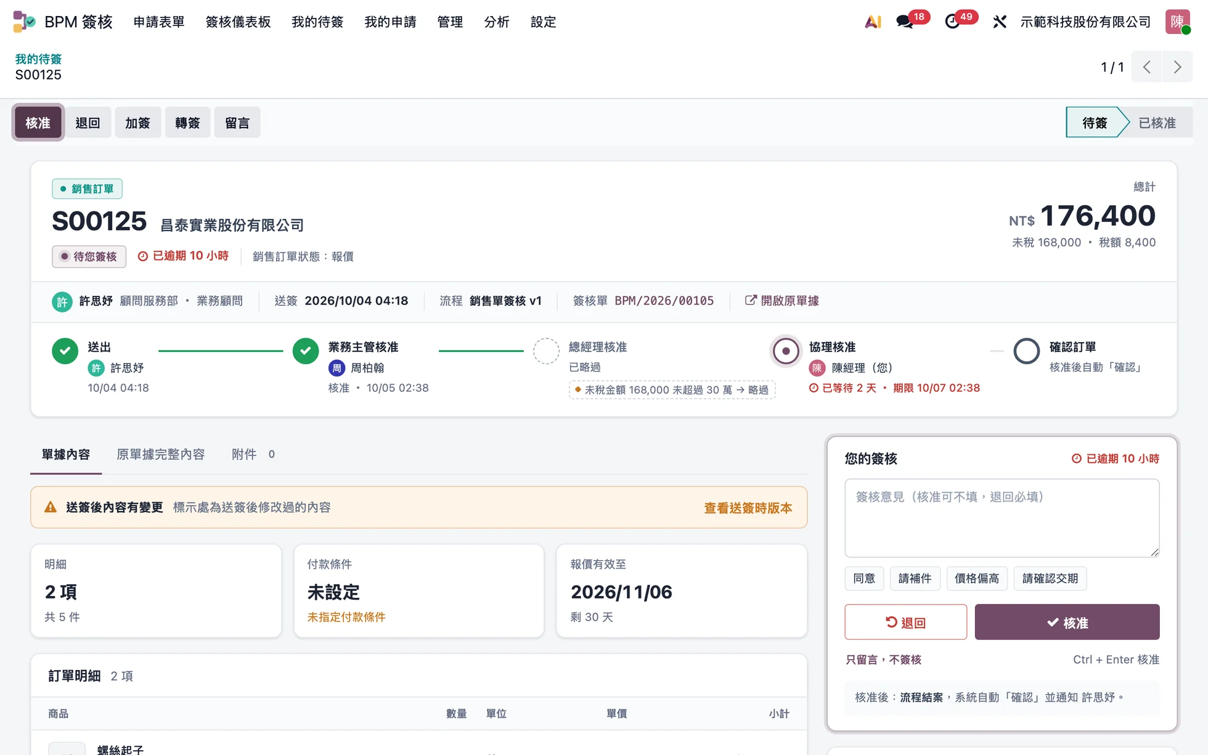Open 管理 menu
The width and height of the screenshot is (1208, 755).
coord(450,22)
